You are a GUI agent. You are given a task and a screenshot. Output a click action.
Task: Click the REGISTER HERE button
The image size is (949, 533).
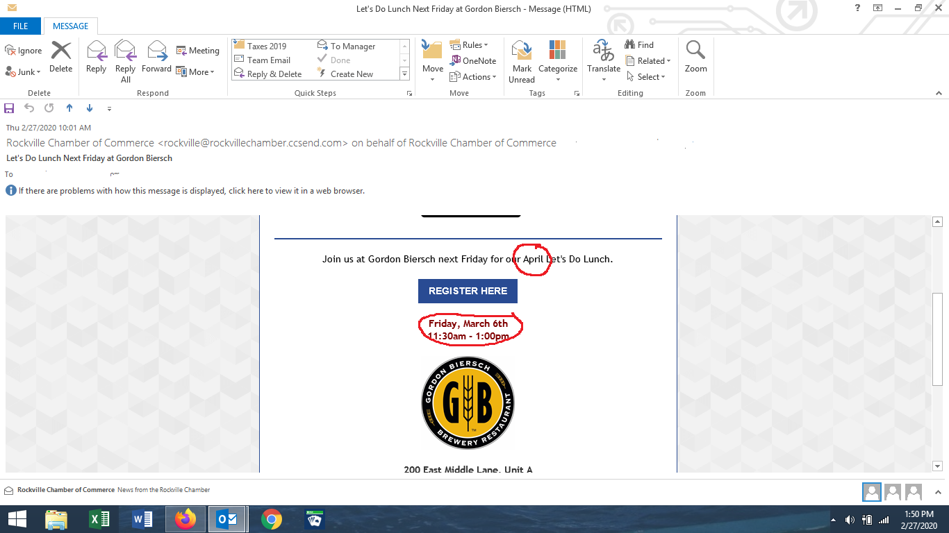[468, 291]
